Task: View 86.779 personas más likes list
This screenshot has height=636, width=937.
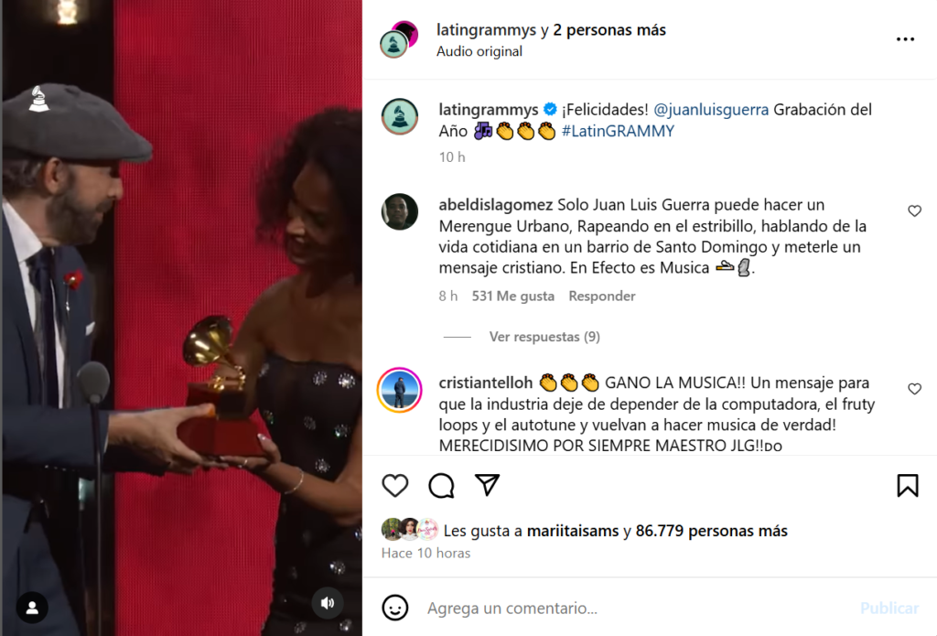Action: click(711, 532)
